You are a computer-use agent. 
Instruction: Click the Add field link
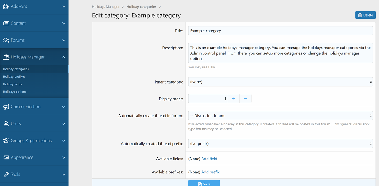[209, 159]
